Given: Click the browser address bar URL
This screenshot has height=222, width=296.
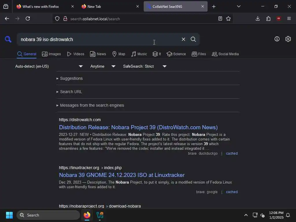Looking at the screenshot, I should [95, 19].
